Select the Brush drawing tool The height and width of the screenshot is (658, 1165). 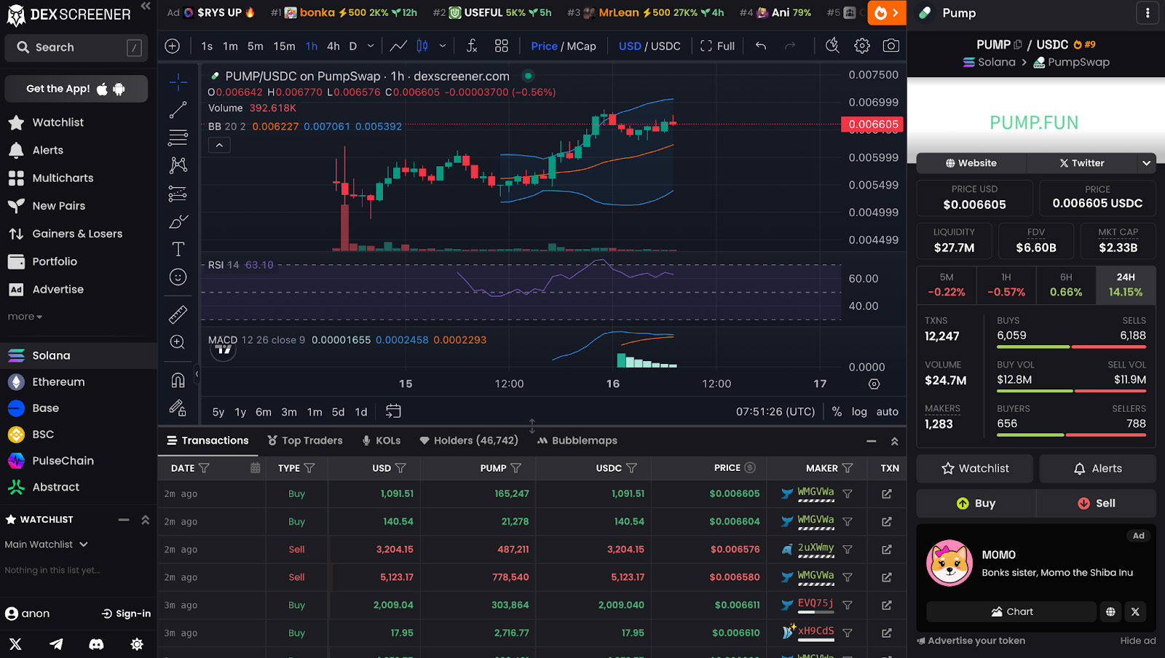pyautogui.click(x=178, y=221)
